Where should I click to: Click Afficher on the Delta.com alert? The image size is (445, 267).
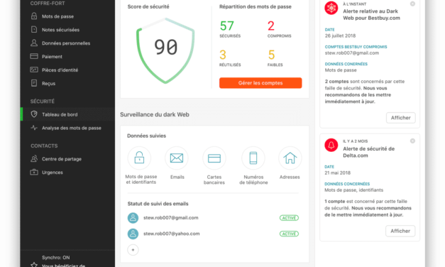(x=400, y=231)
